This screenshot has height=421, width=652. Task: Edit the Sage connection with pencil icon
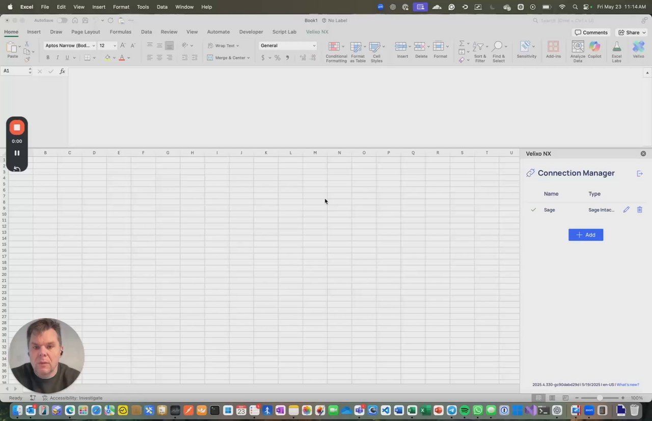[x=626, y=210]
